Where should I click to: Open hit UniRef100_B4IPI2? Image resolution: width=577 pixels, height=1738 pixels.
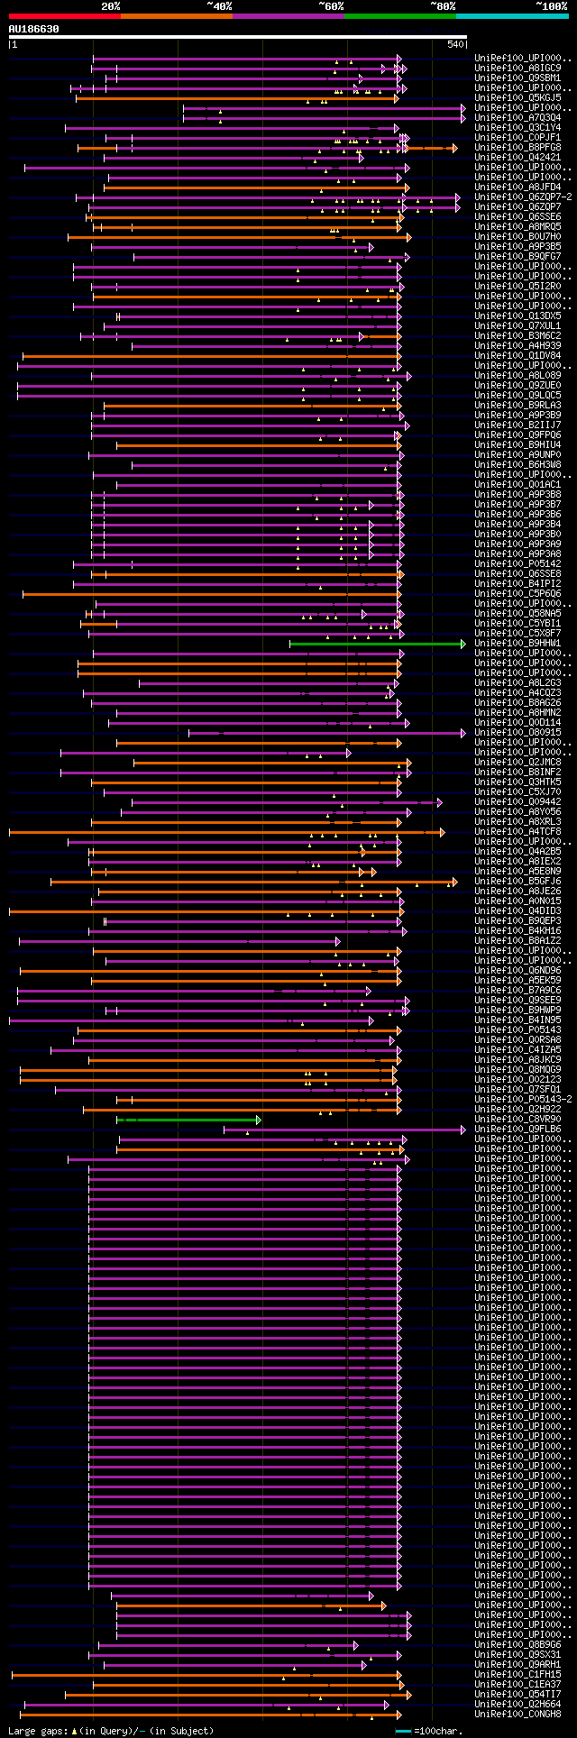pos(517,583)
